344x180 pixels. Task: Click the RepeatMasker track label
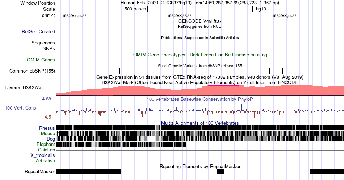40,171
